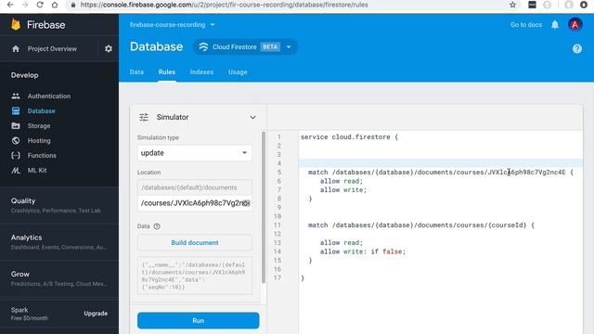Open Project Overview home icon

pos(16,49)
